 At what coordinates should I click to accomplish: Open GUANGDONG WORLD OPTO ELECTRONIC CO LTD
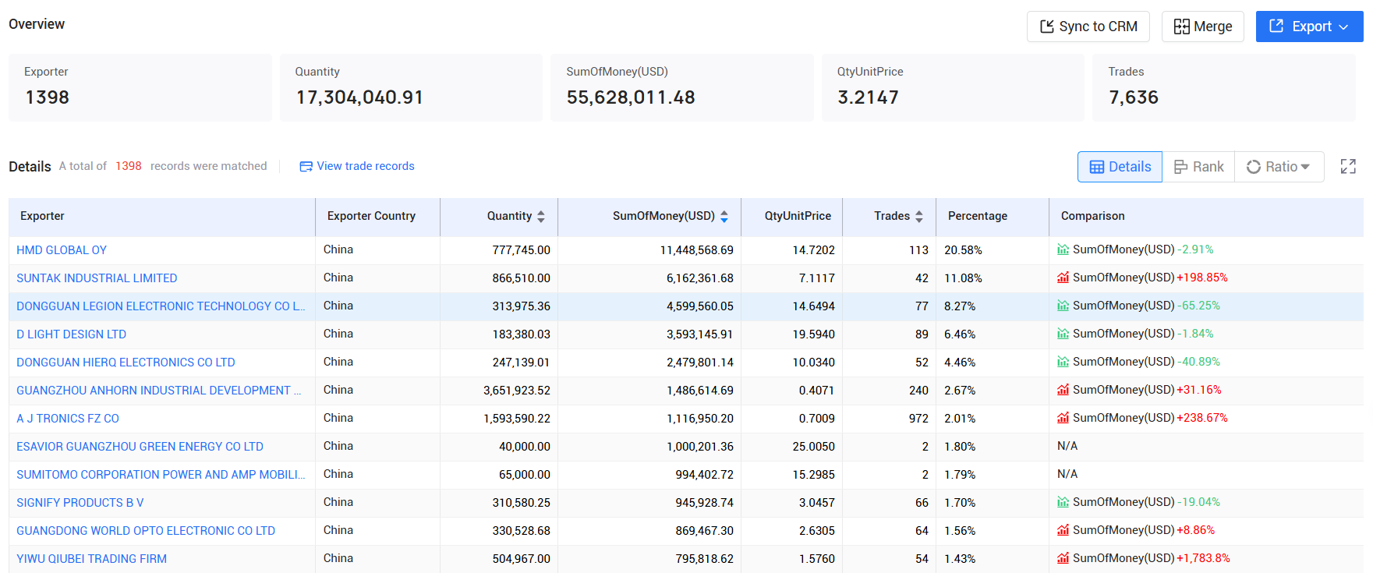point(146,531)
